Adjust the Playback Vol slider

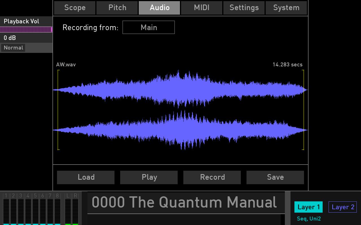coord(26,29)
